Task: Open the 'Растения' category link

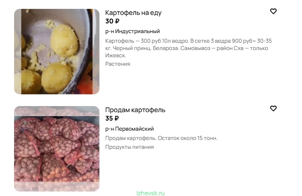Action: coord(118,64)
